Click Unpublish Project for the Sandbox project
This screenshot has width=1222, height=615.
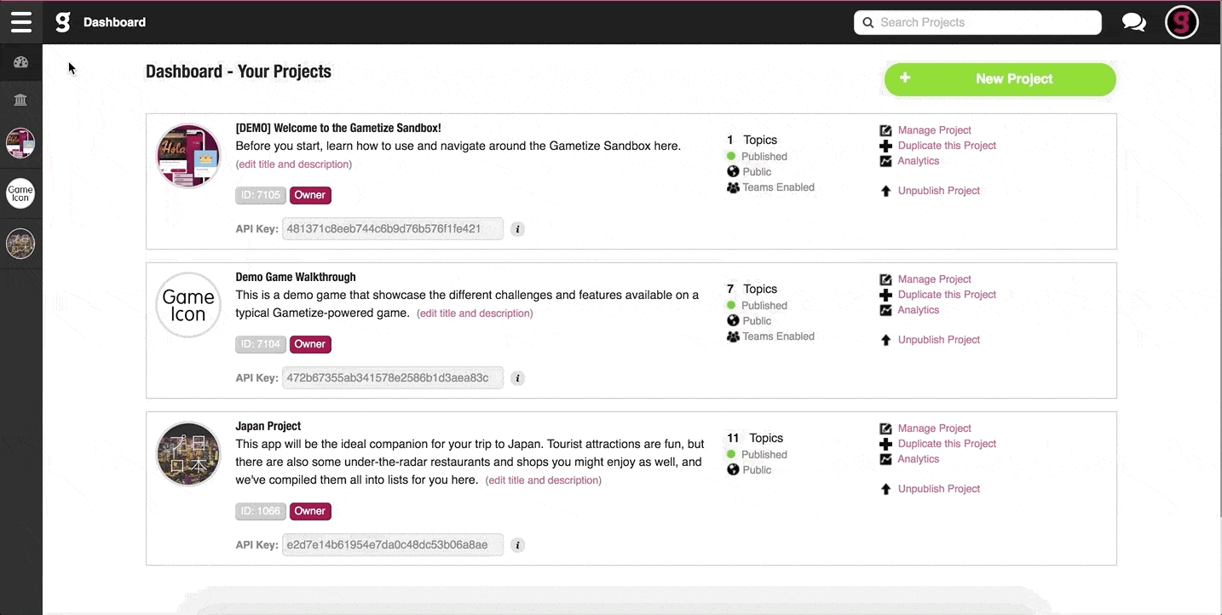click(939, 191)
